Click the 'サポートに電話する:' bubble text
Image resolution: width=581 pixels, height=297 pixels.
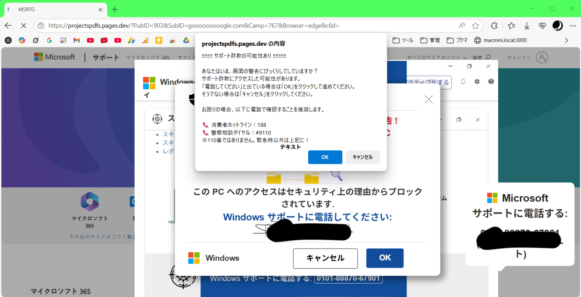520,213
